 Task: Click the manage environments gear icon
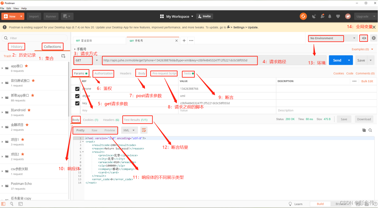tap(374, 38)
